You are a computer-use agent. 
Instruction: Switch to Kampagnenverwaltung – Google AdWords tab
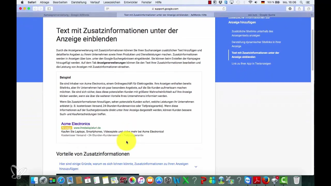pyautogui.click(x=66, y=15)
